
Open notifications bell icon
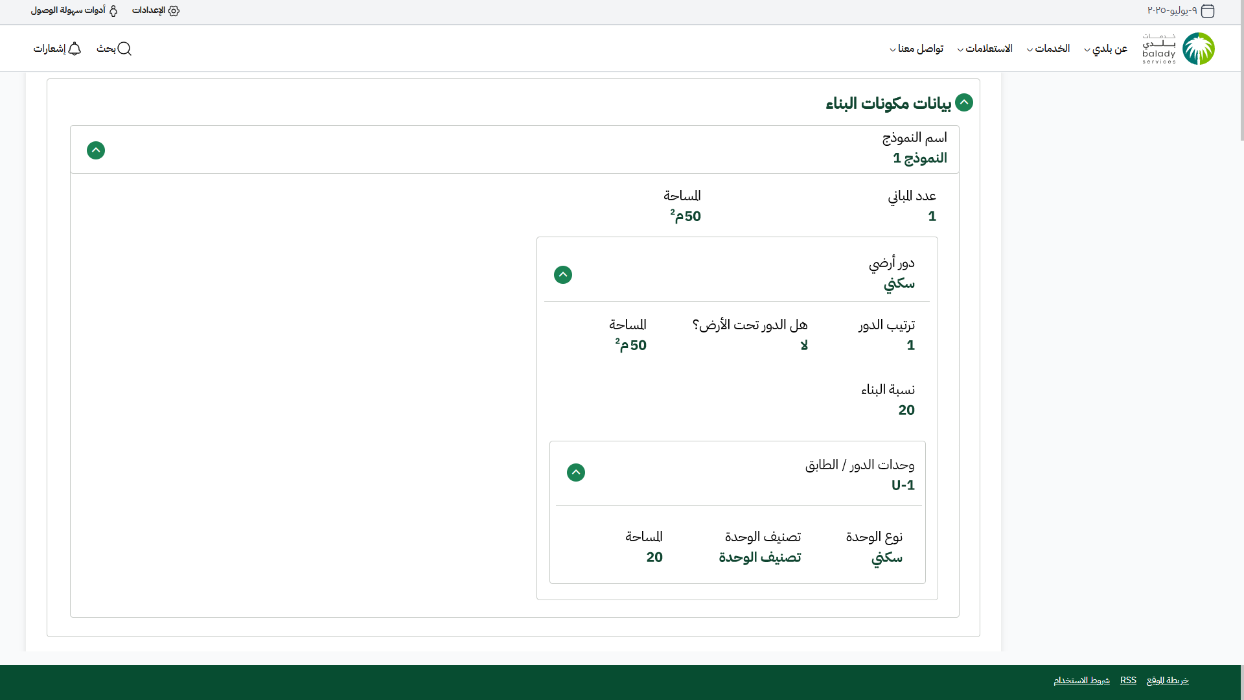coord(75,49)
